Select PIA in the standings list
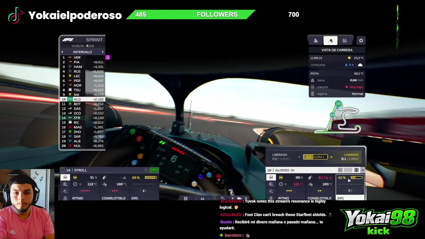 [82, 62]
